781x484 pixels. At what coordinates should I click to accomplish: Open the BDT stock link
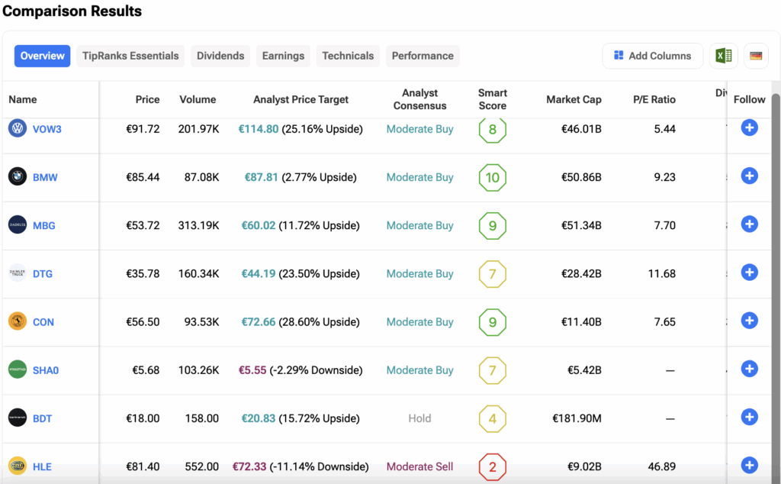(43, 418)
